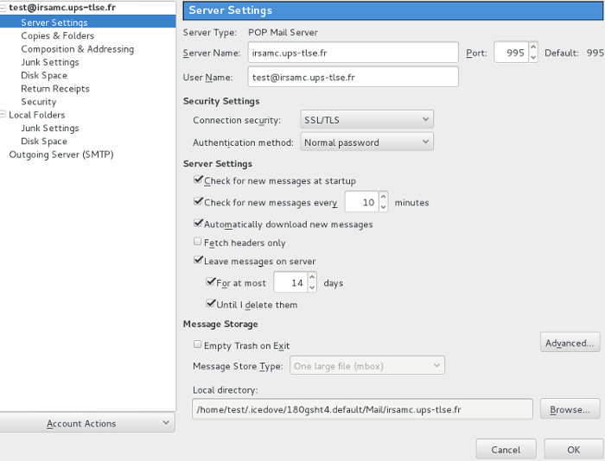Increase the port number with up arrow

533,48
